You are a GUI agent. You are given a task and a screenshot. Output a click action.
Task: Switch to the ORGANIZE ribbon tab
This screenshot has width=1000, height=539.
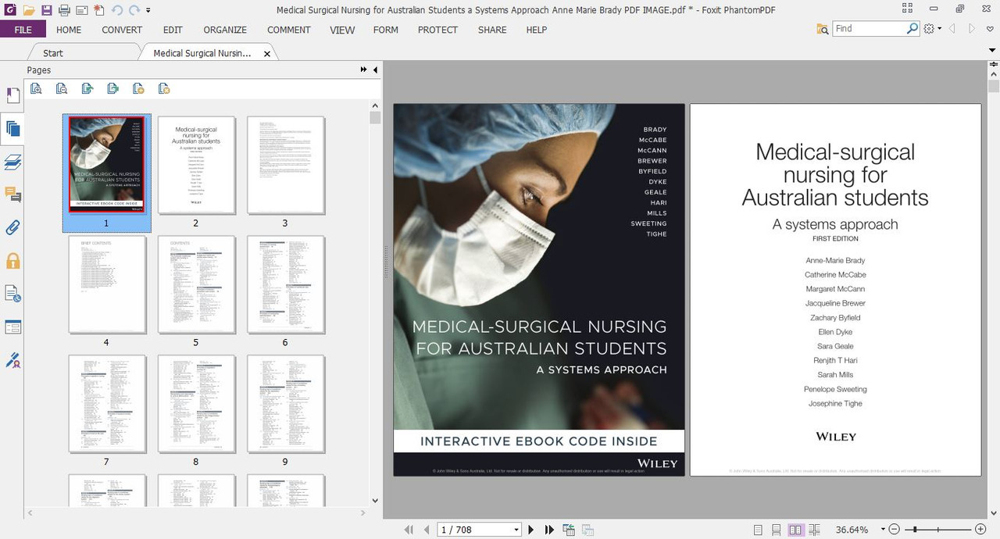(225, 30)
